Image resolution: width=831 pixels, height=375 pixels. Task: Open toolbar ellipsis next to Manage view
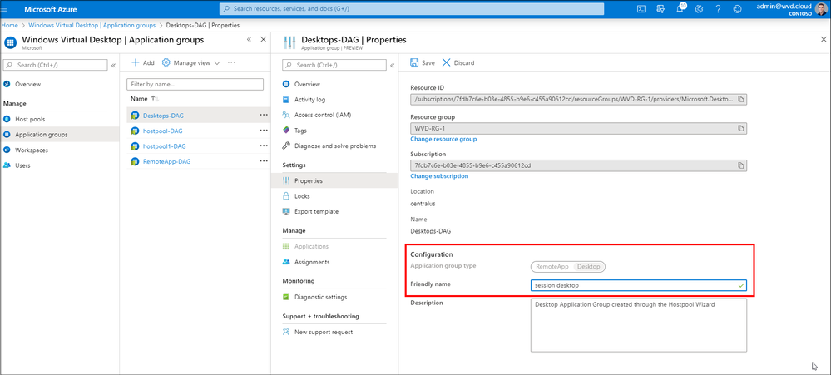tap(231, 62)
